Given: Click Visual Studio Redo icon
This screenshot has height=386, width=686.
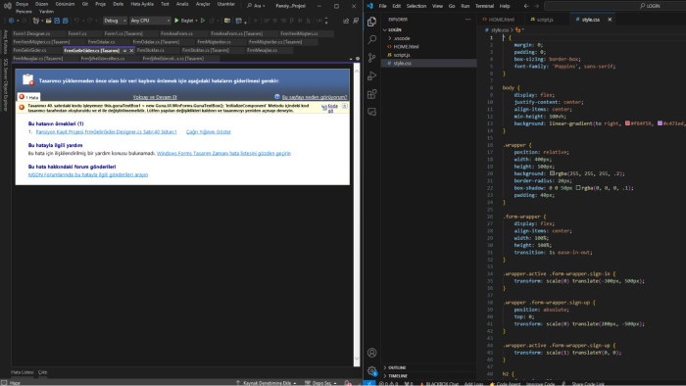Looking at the screenshot, I should pos(90,21).
